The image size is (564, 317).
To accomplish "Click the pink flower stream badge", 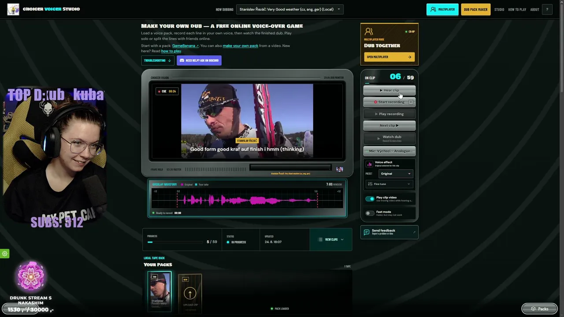I will [31, 277].
